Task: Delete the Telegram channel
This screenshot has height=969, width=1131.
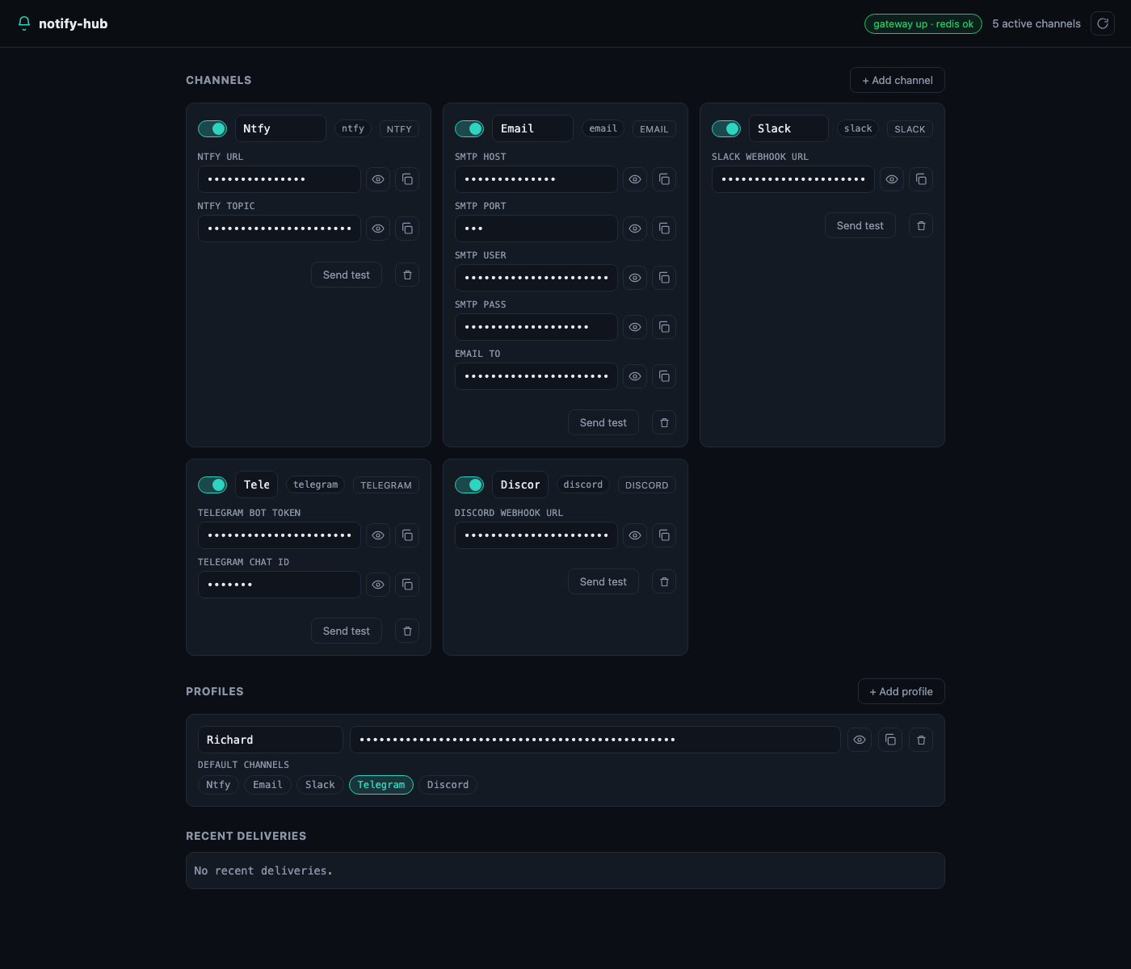Action: (x=407, y=631)
